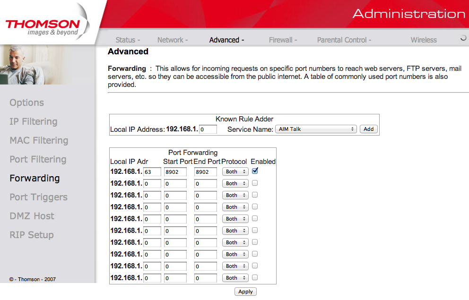The width and height of the screenshot is (469, 300).
Task: Open the Protocol dropdown for the 8902 rule
Action: pos(235,171)
